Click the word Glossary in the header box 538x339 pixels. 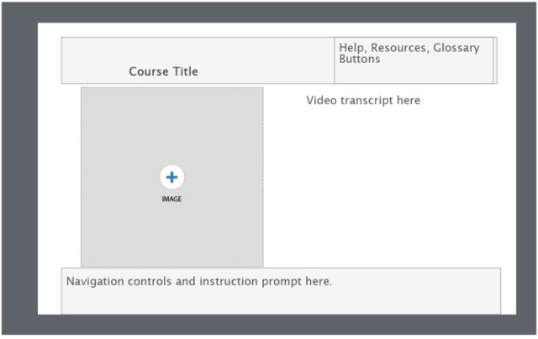click(456, 48)
